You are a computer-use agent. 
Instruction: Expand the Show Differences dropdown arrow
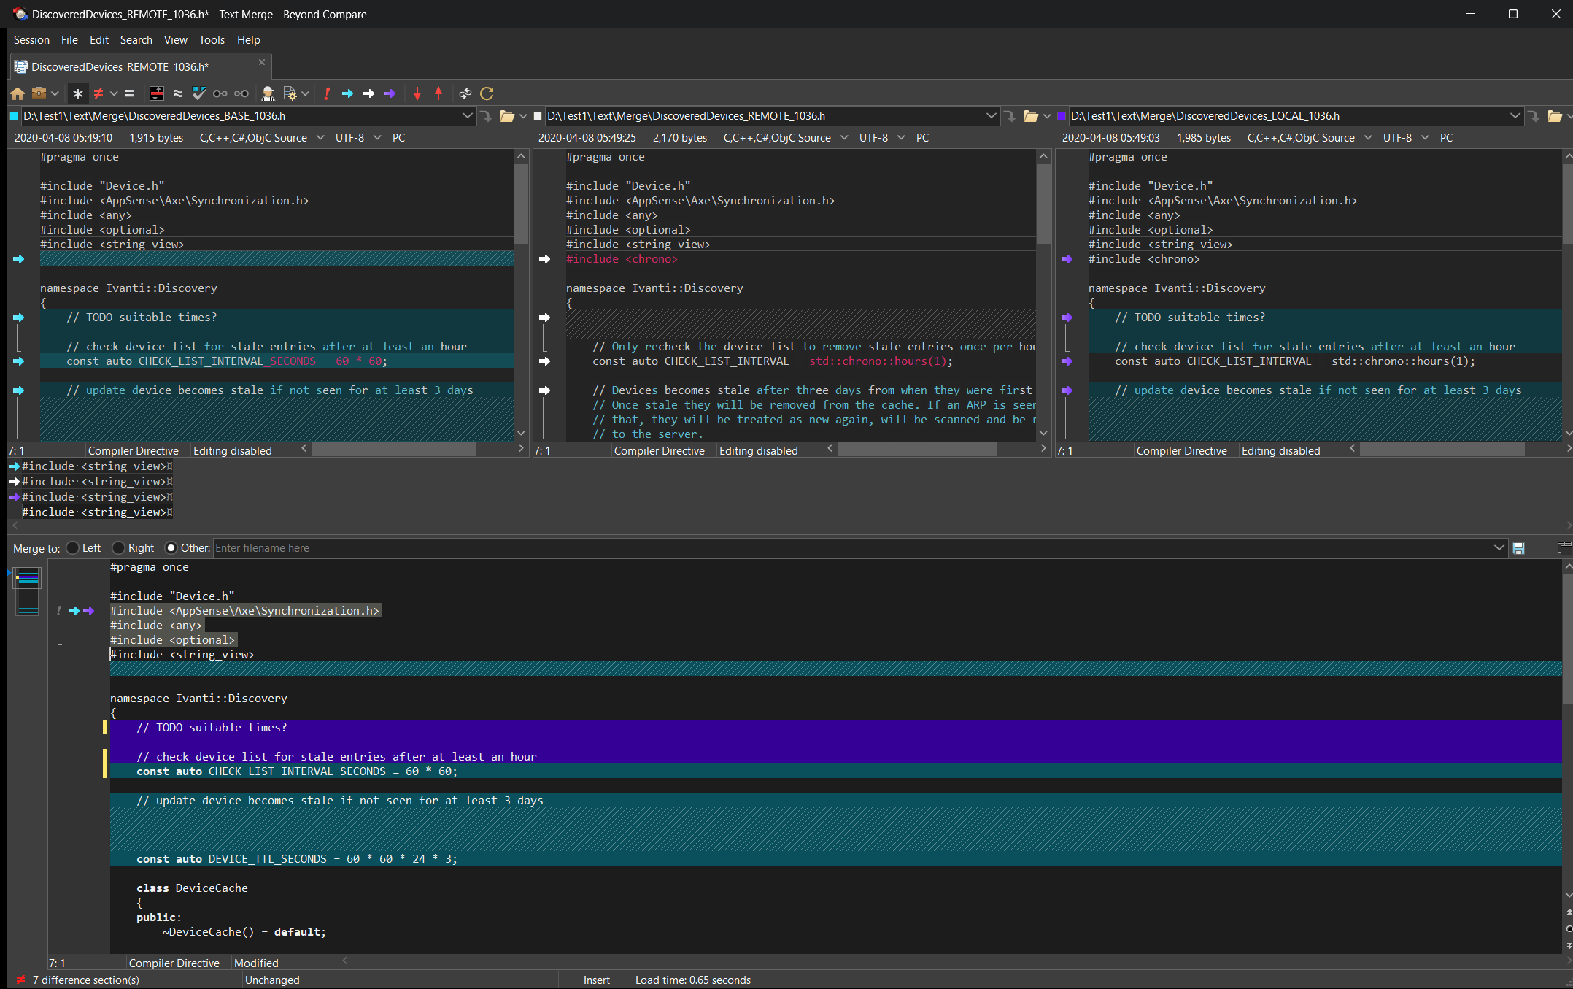pyautogui.click(x=114, y=93)
